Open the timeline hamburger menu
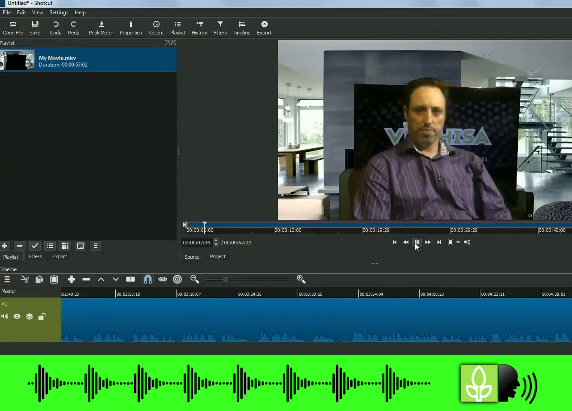The image size is (572, 411). 7,279
